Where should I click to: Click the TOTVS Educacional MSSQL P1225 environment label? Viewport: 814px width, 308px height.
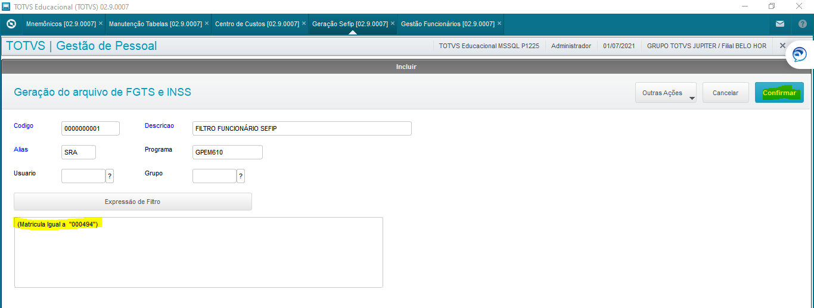(489, 46)
